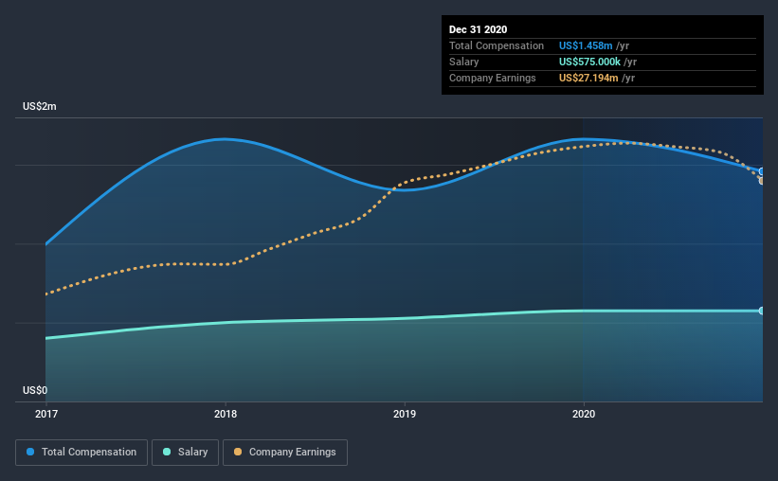Toggle the Salary legend button
The height and width of the screenshot is (481, 778).
pyautogui.click(x=185, y=453)
